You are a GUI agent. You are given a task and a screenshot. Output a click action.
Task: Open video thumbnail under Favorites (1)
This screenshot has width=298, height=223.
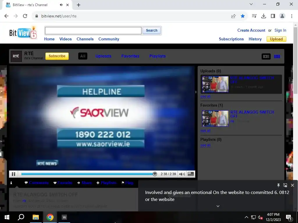tap(215, 118)
